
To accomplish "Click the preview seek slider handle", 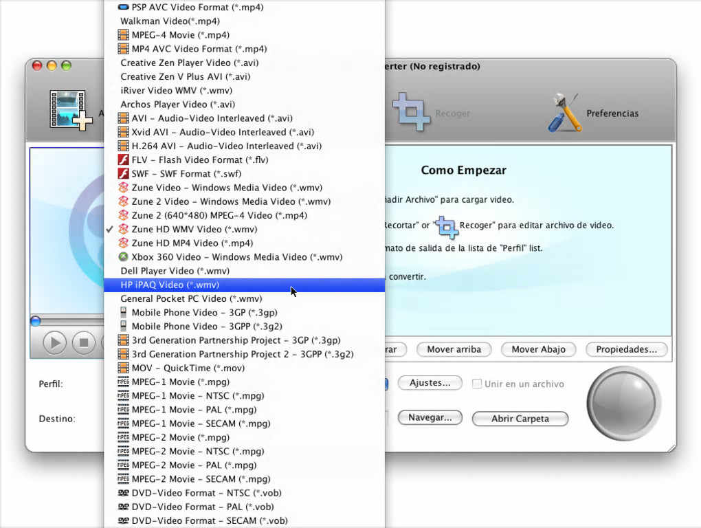I will point(35,321).
